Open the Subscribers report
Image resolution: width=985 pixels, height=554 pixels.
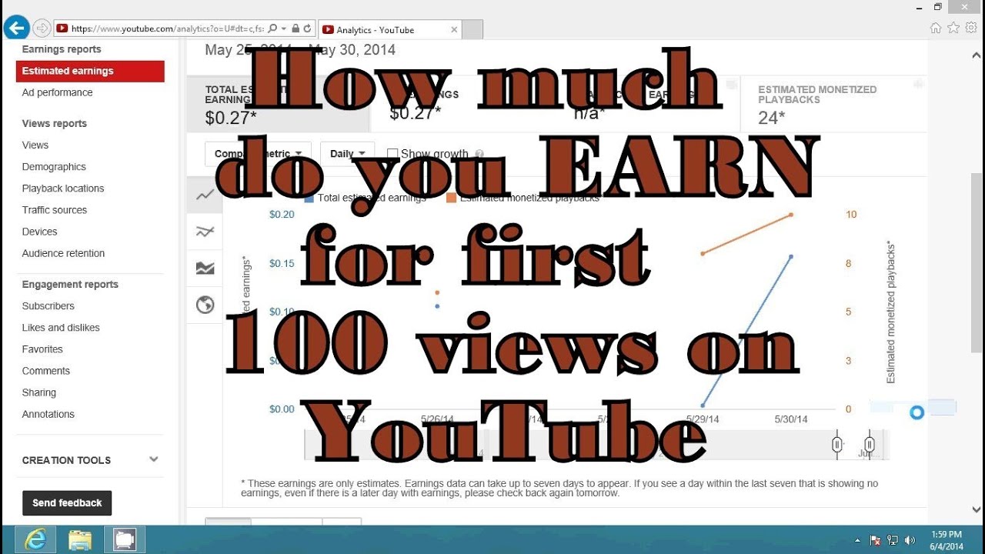pos(48,305)
